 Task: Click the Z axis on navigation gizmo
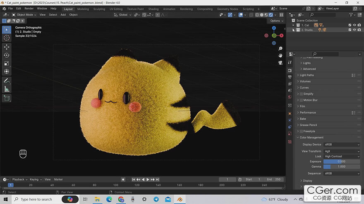pyautogui.click(x=274, y=28)
